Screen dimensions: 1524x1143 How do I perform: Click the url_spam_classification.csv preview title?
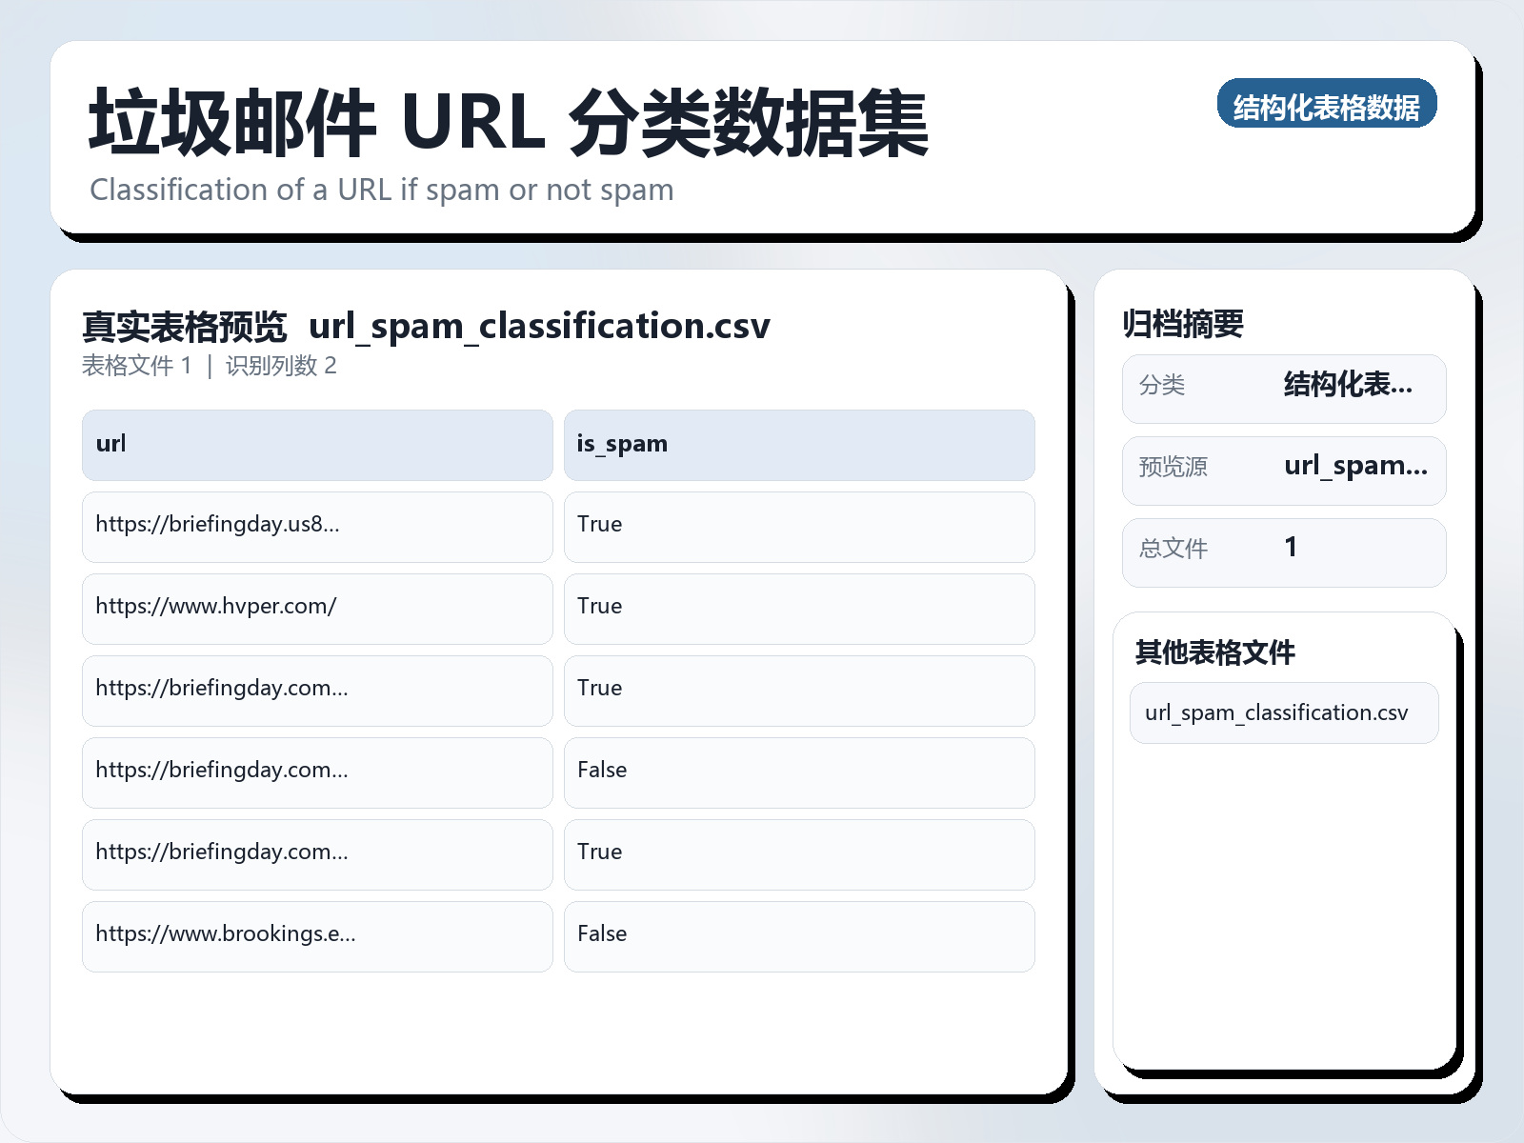coord(540,326)
